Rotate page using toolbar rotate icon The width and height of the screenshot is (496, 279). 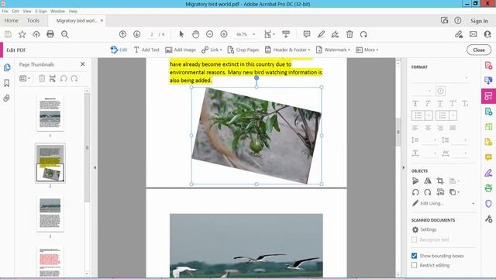click(x=363, y=34)
